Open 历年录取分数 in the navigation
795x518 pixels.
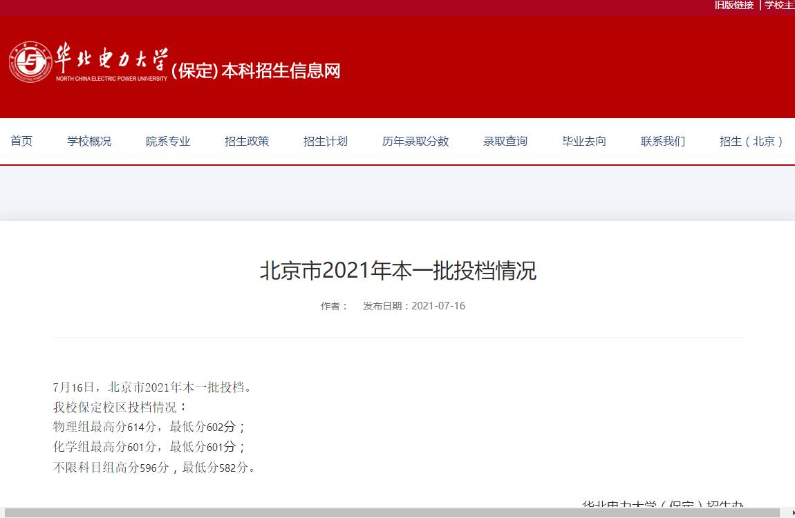[415, 142]
